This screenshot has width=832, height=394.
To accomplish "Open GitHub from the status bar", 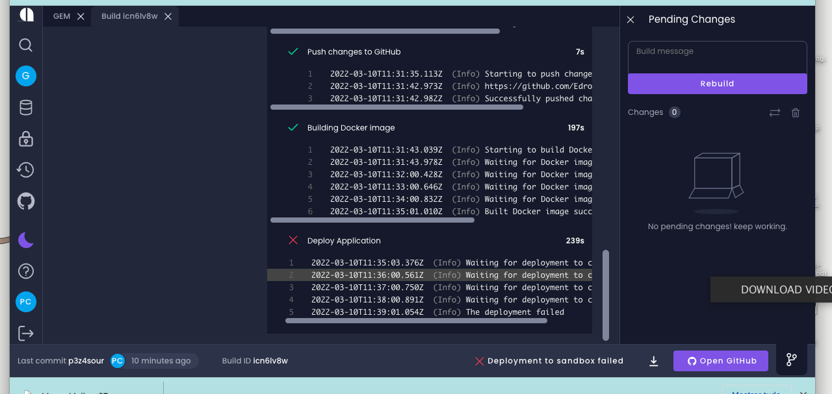I will (x=720, y=361).
